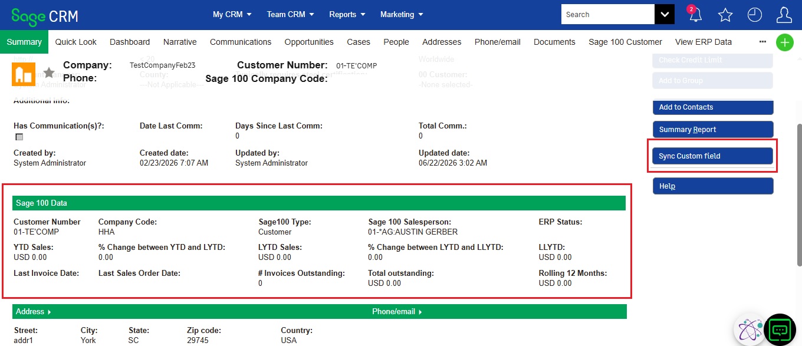This screenshot has height=346, width=802.
Task: Open the Cases tab
Action: [359, 42]
